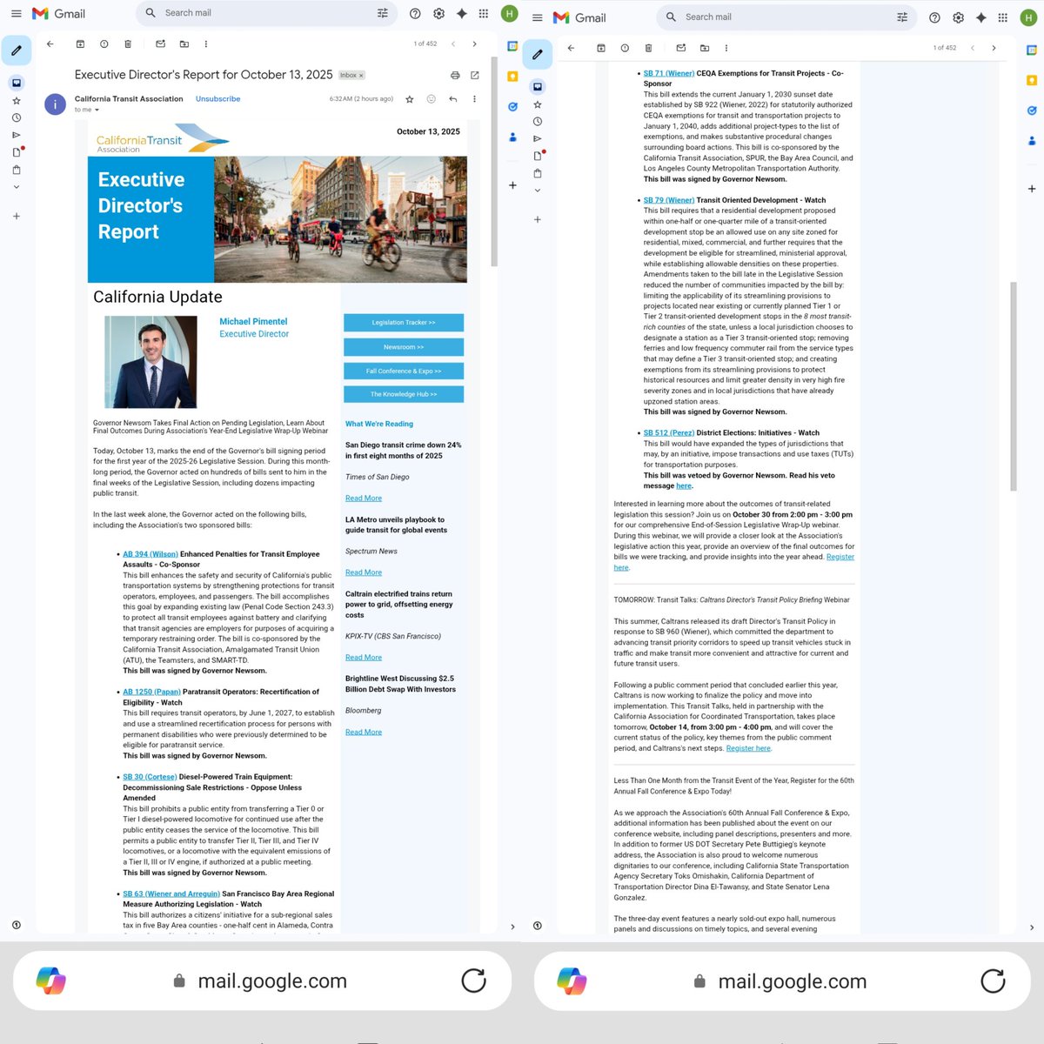Open Inbox in right Gmail sidebar
Viewport: 1044px width, 1044px height.
pos(537,86)
